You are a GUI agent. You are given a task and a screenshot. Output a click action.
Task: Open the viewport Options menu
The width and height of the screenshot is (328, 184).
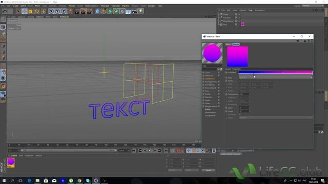[40, 17]
